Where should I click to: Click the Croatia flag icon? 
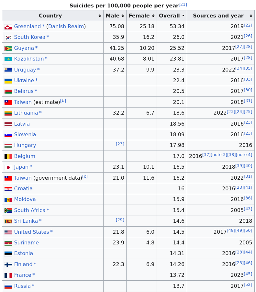(x=8, y=189)
